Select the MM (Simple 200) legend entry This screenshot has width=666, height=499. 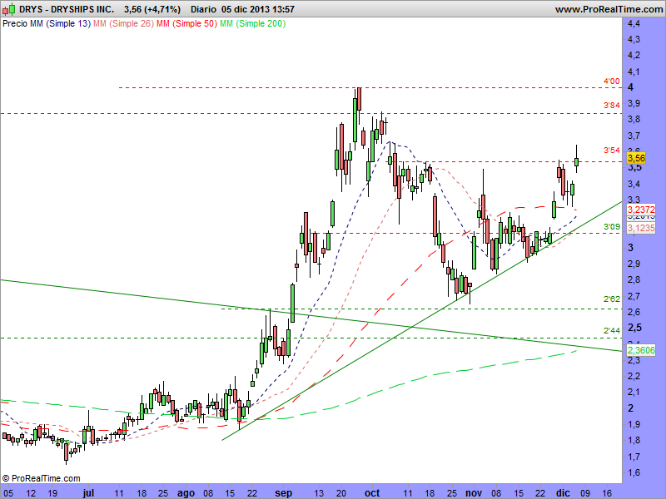coord(252,24)
